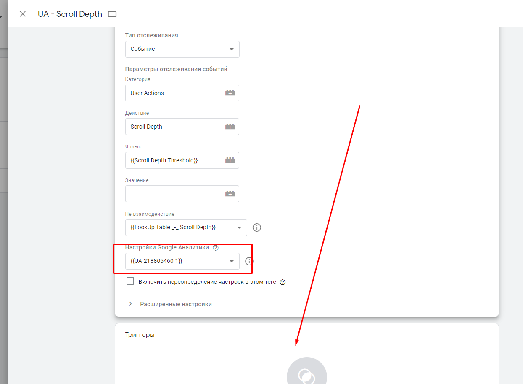This screenshot has height=384, width=523.
Task: Show info for Не взаимодействие setting
Action: [257, 228]
